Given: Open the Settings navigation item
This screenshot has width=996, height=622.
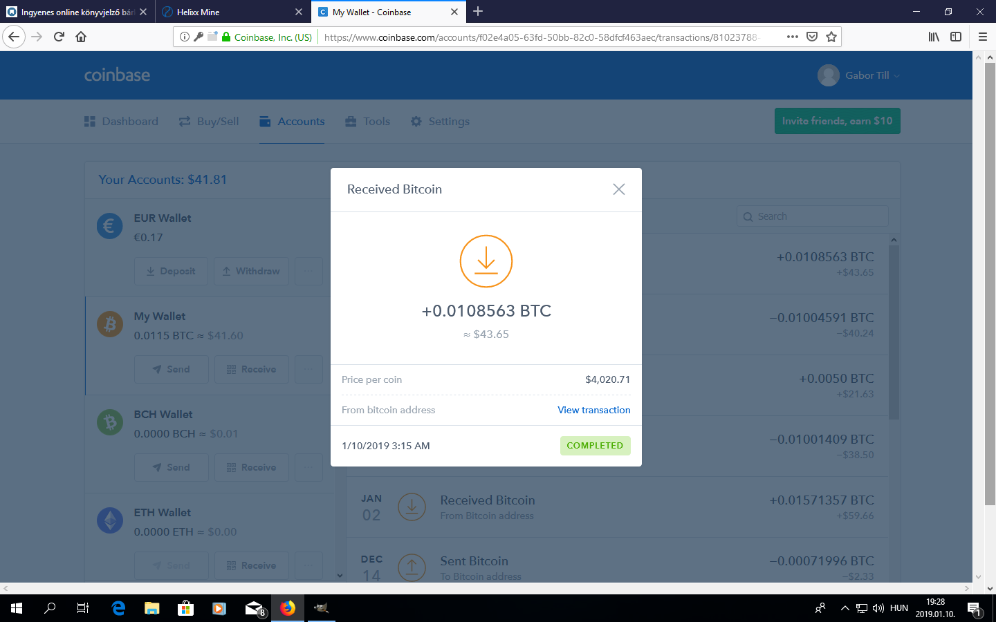Looking at the screenshot, I should tap(440, 122).
